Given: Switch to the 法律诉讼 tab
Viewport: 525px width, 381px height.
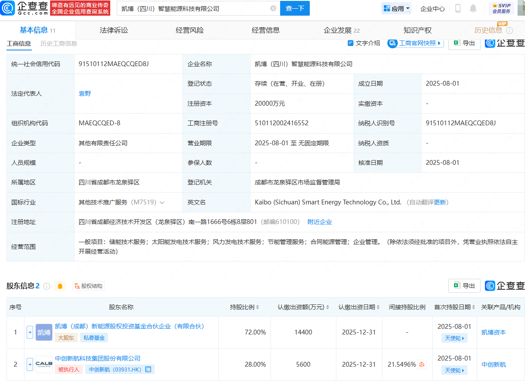Looking at the screenshot, I should click(x=114, y=30).
